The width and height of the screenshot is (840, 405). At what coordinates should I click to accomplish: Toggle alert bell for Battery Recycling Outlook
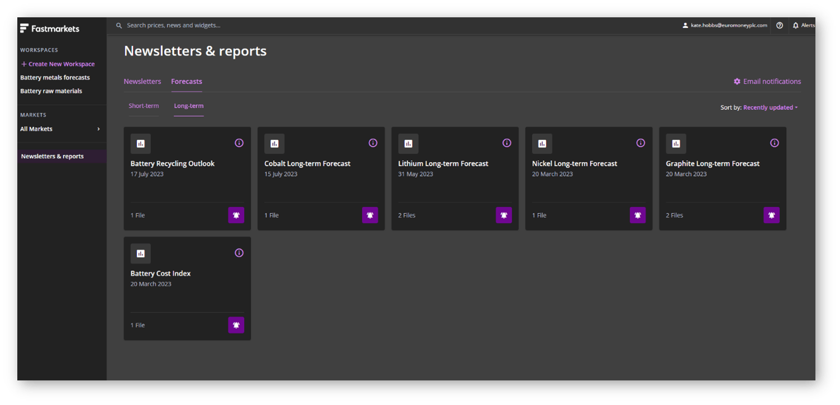tap(236, 215)
